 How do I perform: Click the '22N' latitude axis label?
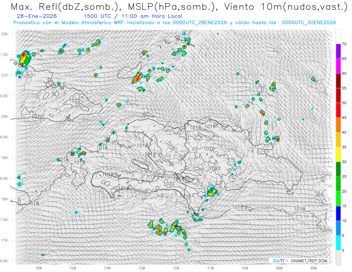click(x=5, y=34)
